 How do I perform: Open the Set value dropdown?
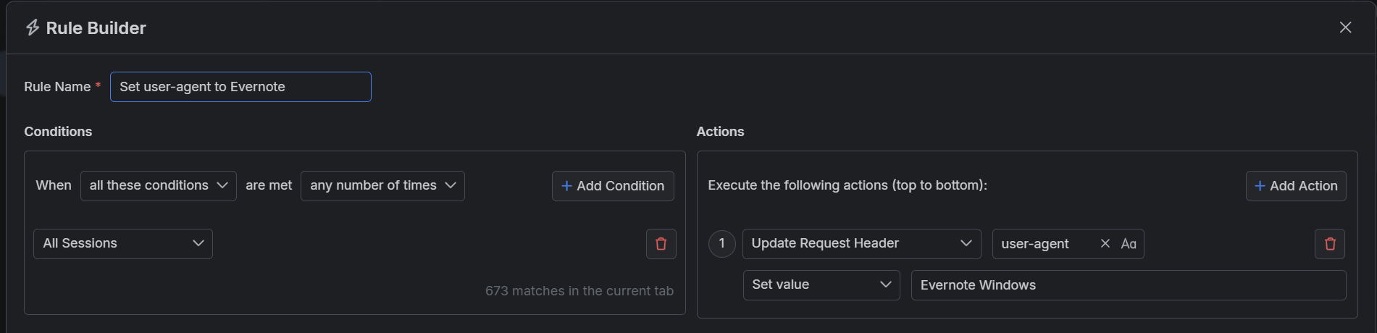(x=821, y=285)
